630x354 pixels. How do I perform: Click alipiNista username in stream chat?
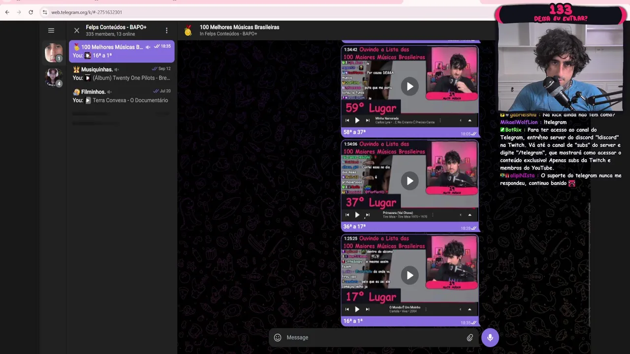coord(522,176)
